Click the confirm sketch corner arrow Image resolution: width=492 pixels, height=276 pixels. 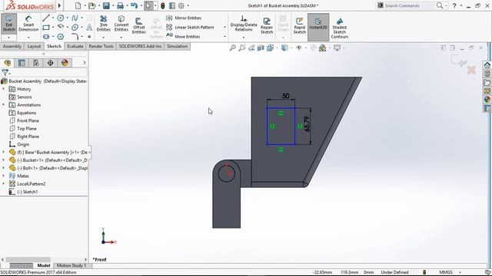click(x=459, y=61)
